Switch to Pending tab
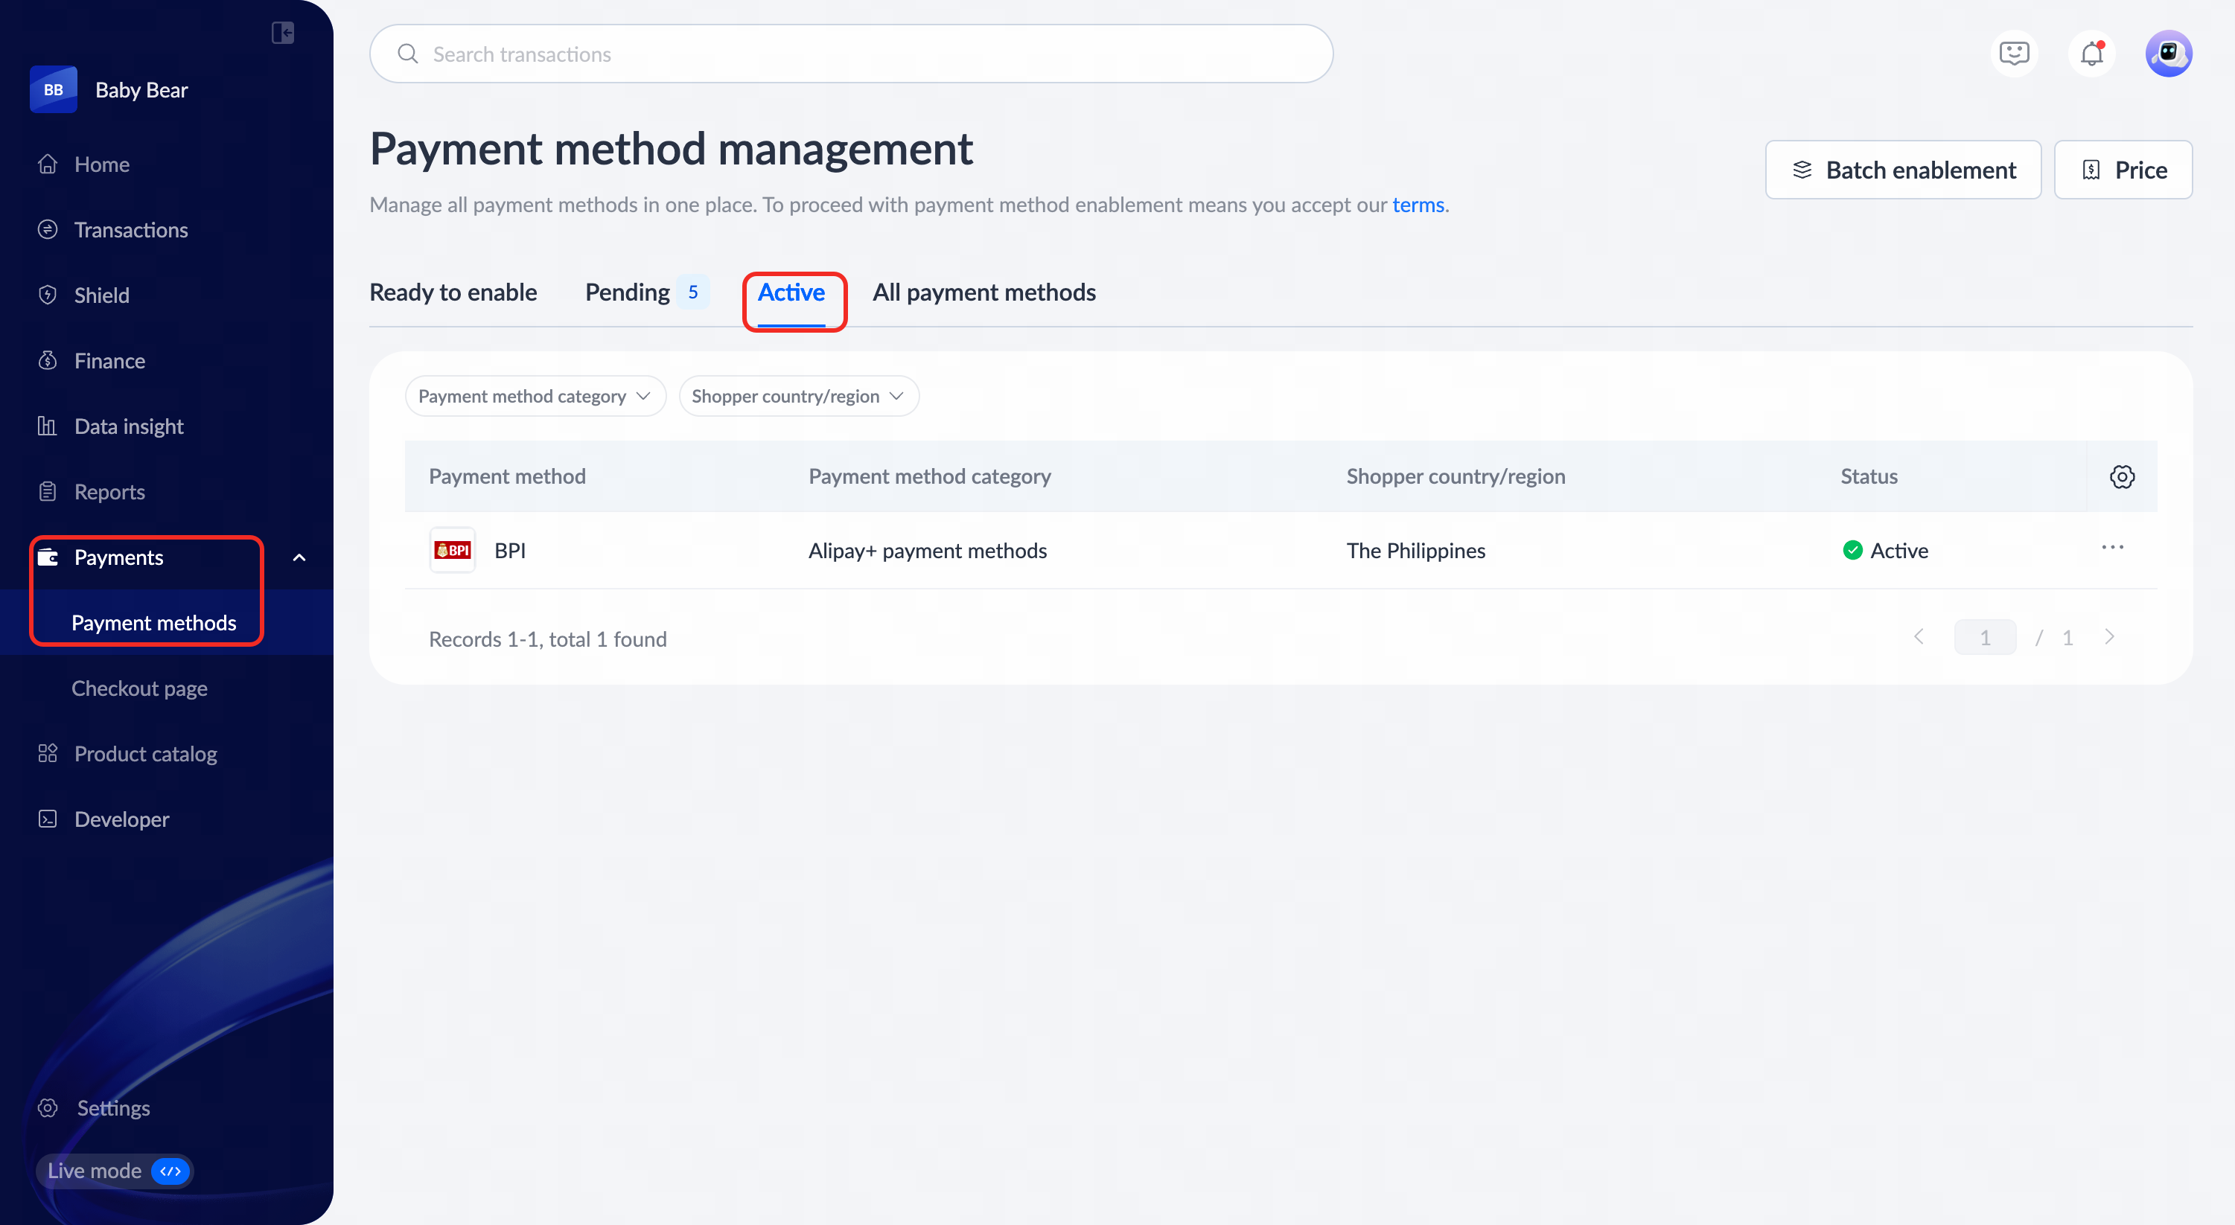The width and height of the screenshot is (2235, 1225). pos(628,292)
